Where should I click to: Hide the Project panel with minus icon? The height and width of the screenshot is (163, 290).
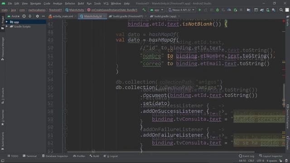pyautogui.click(x=43, y=16)
